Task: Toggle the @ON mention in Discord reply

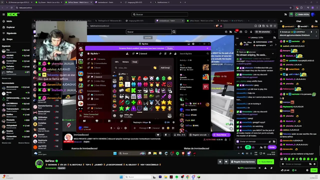Action: pos(167,122)
